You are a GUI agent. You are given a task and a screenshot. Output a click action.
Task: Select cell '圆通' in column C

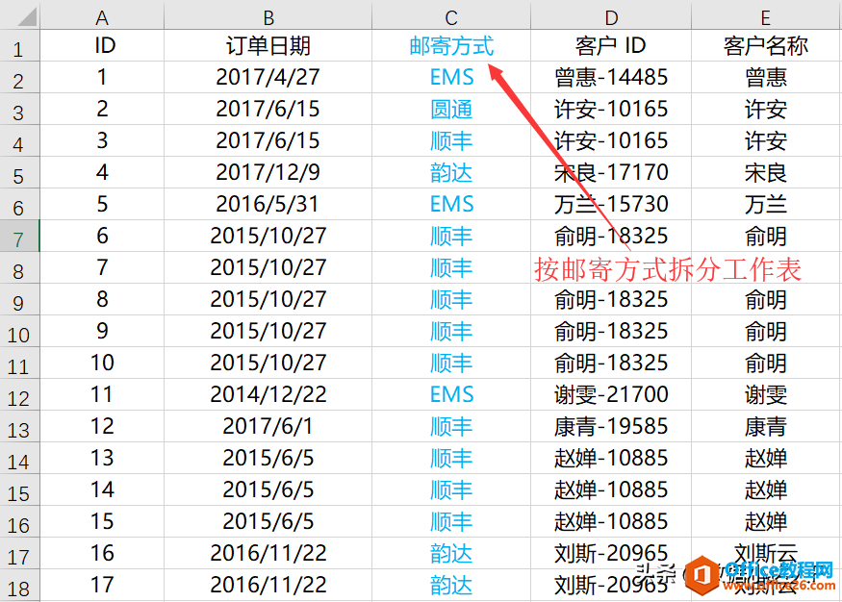[451, 109]
